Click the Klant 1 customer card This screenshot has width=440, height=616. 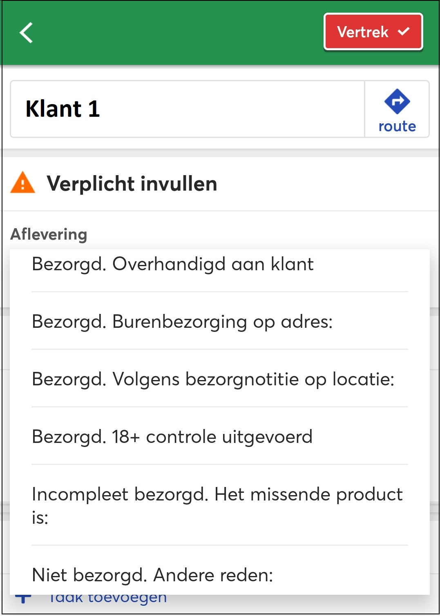point(188,109)
